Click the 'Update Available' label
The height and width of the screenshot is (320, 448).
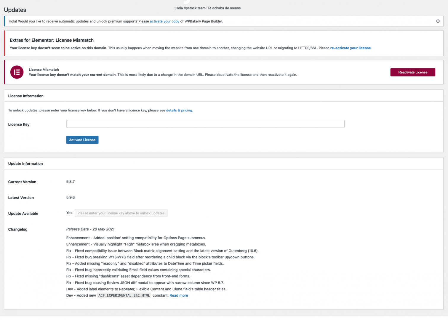click(23, 214)
